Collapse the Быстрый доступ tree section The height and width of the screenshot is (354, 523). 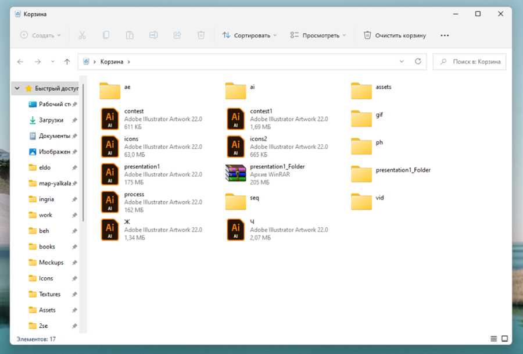pyautogui.click(x=17, y=88)
